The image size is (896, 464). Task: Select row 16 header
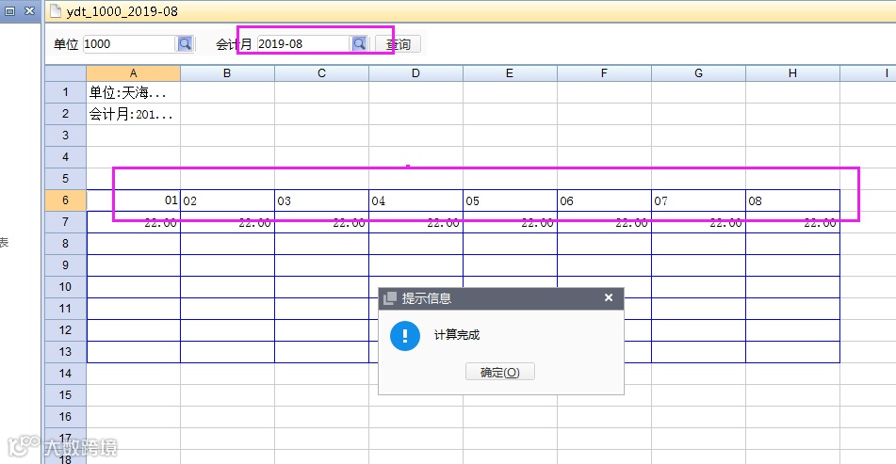pyautogui.click(x=66, y=417)
